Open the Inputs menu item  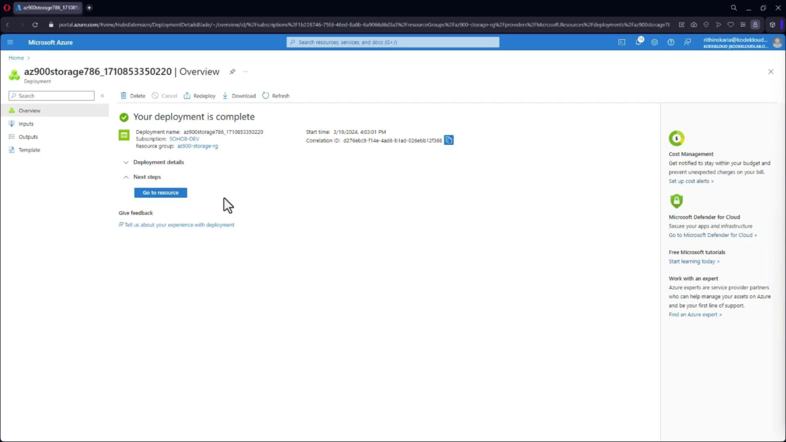26,124
